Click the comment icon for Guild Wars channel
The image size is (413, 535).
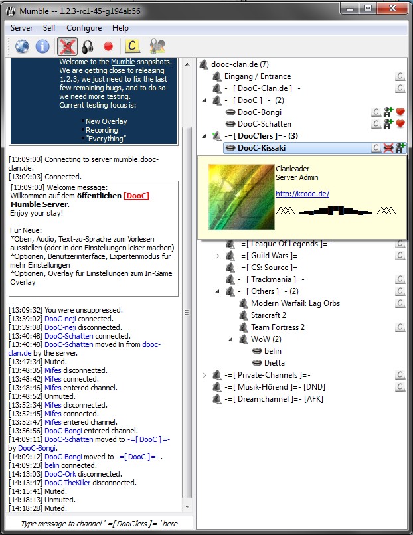point(400,255)
